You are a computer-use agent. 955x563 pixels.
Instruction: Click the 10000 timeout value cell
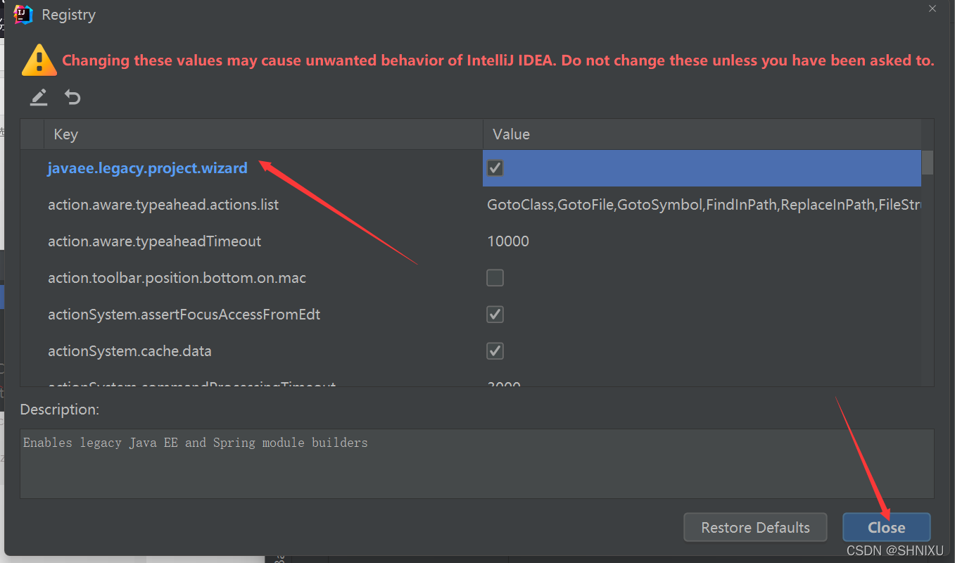click(702, 241)
